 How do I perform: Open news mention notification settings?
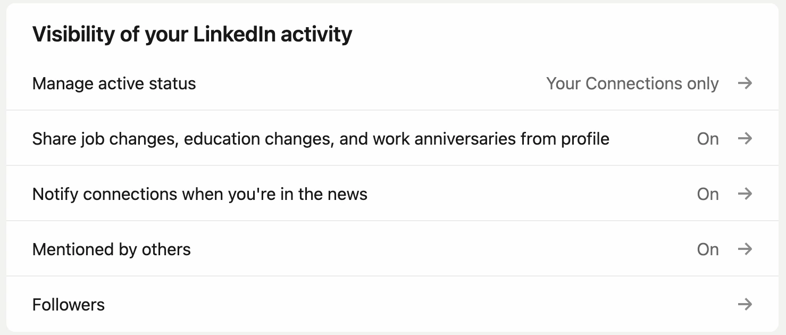coord(199,194)
